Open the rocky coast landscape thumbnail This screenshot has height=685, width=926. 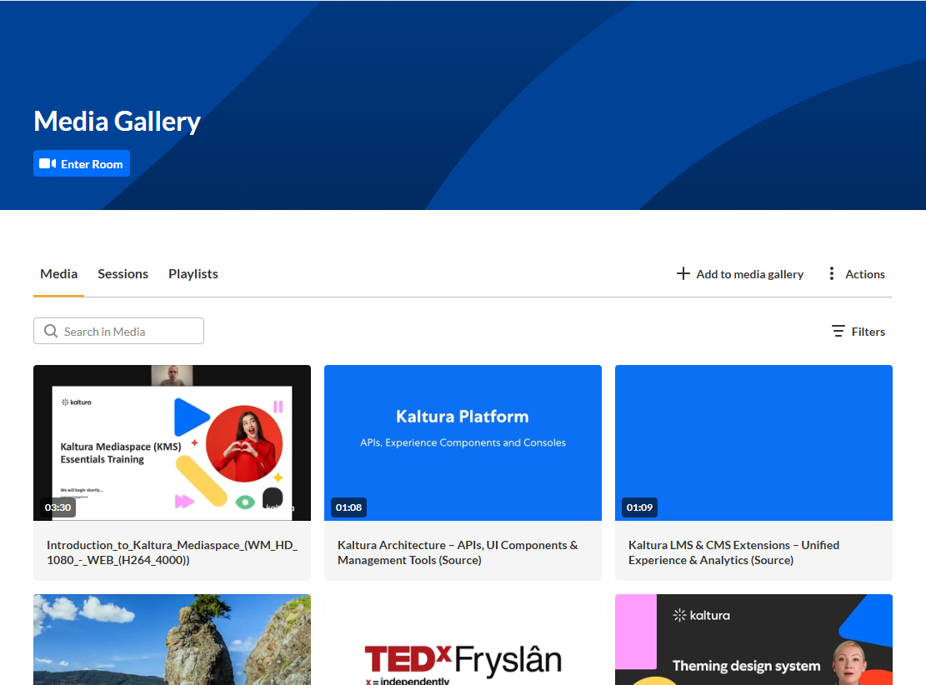172,639
